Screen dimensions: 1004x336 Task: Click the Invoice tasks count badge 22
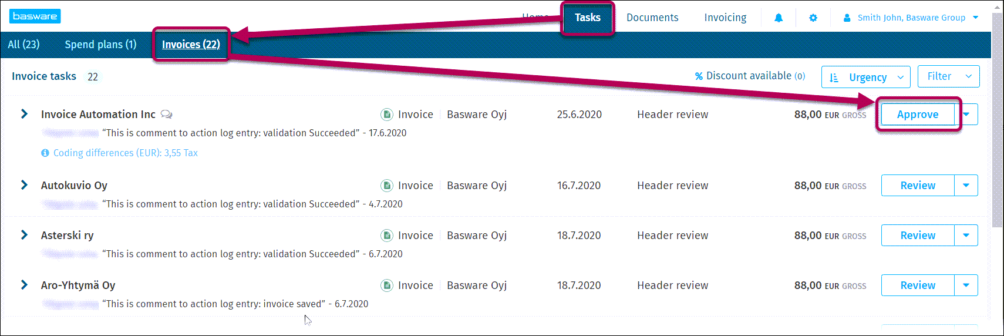coord(93,77)
